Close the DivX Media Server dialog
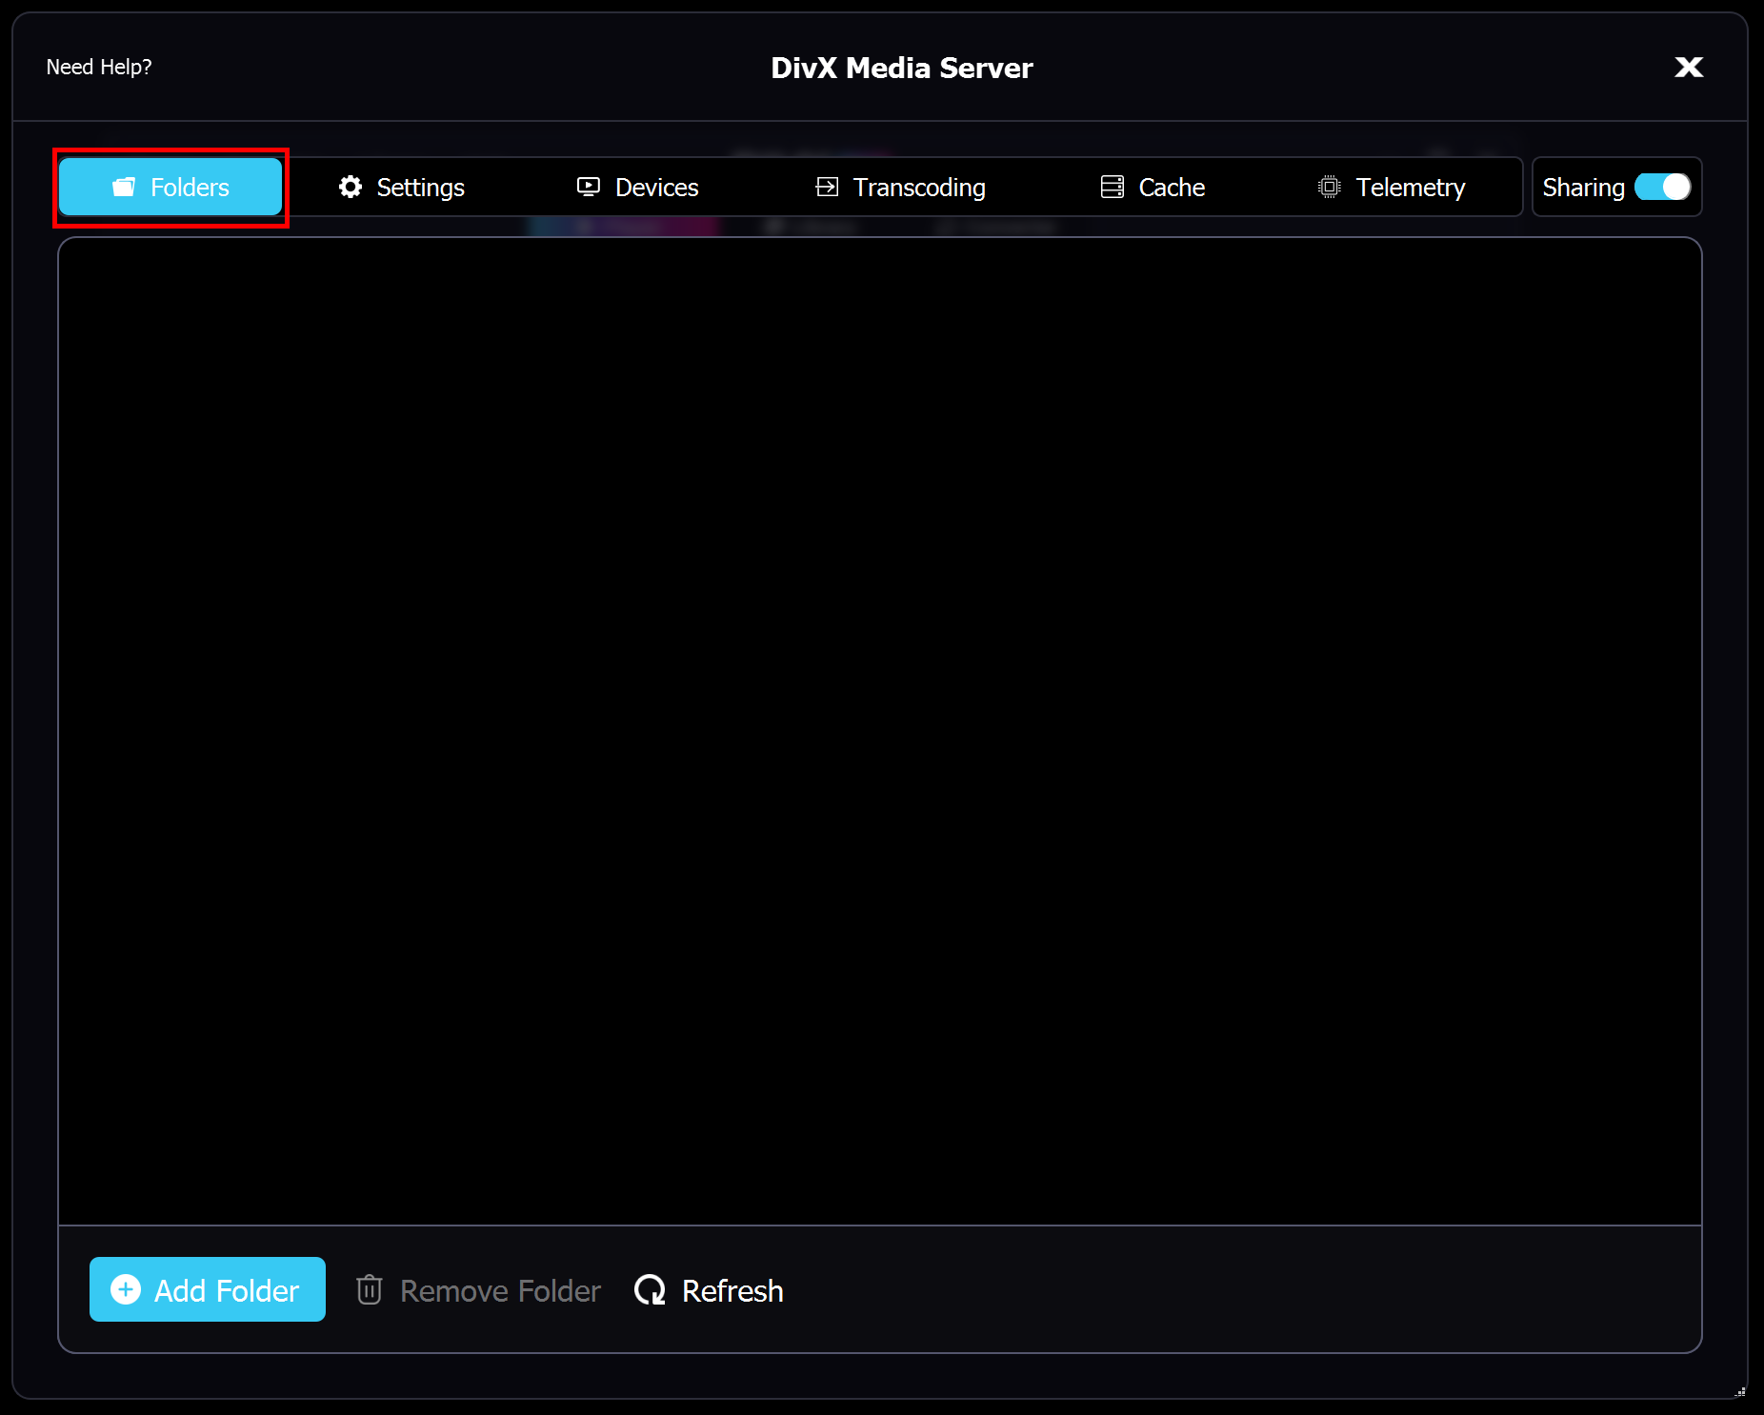Screen dimensions: 1764x1415 click(1689, 67)
